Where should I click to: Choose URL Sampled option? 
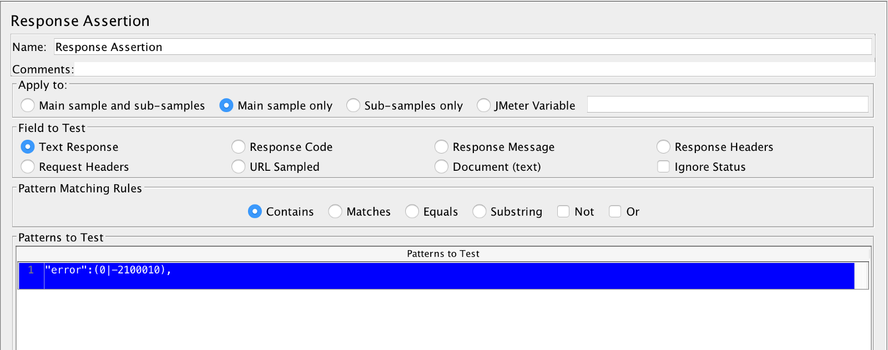pos(239,167)
